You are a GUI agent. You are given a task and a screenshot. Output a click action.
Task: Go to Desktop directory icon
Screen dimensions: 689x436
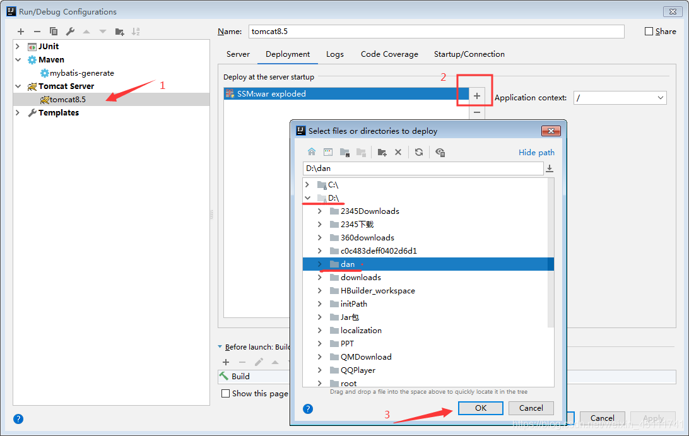[328, 152]
